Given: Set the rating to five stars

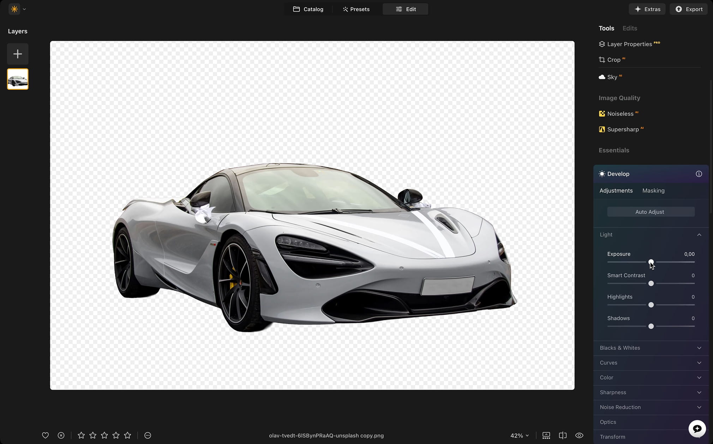Looking at the screenshot, I should pos(127,435).
